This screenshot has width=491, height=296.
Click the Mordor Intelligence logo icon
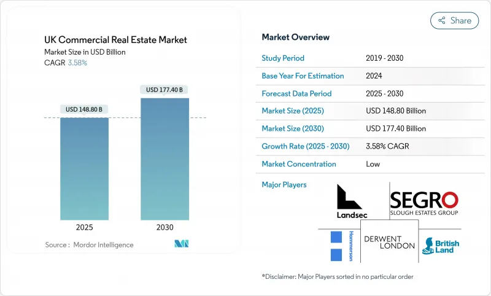coord(182,244)
